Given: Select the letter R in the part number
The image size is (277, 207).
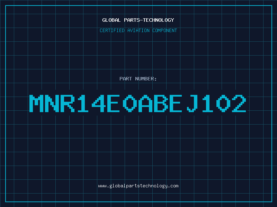Looking at the screenshot, I should (68, 103).
